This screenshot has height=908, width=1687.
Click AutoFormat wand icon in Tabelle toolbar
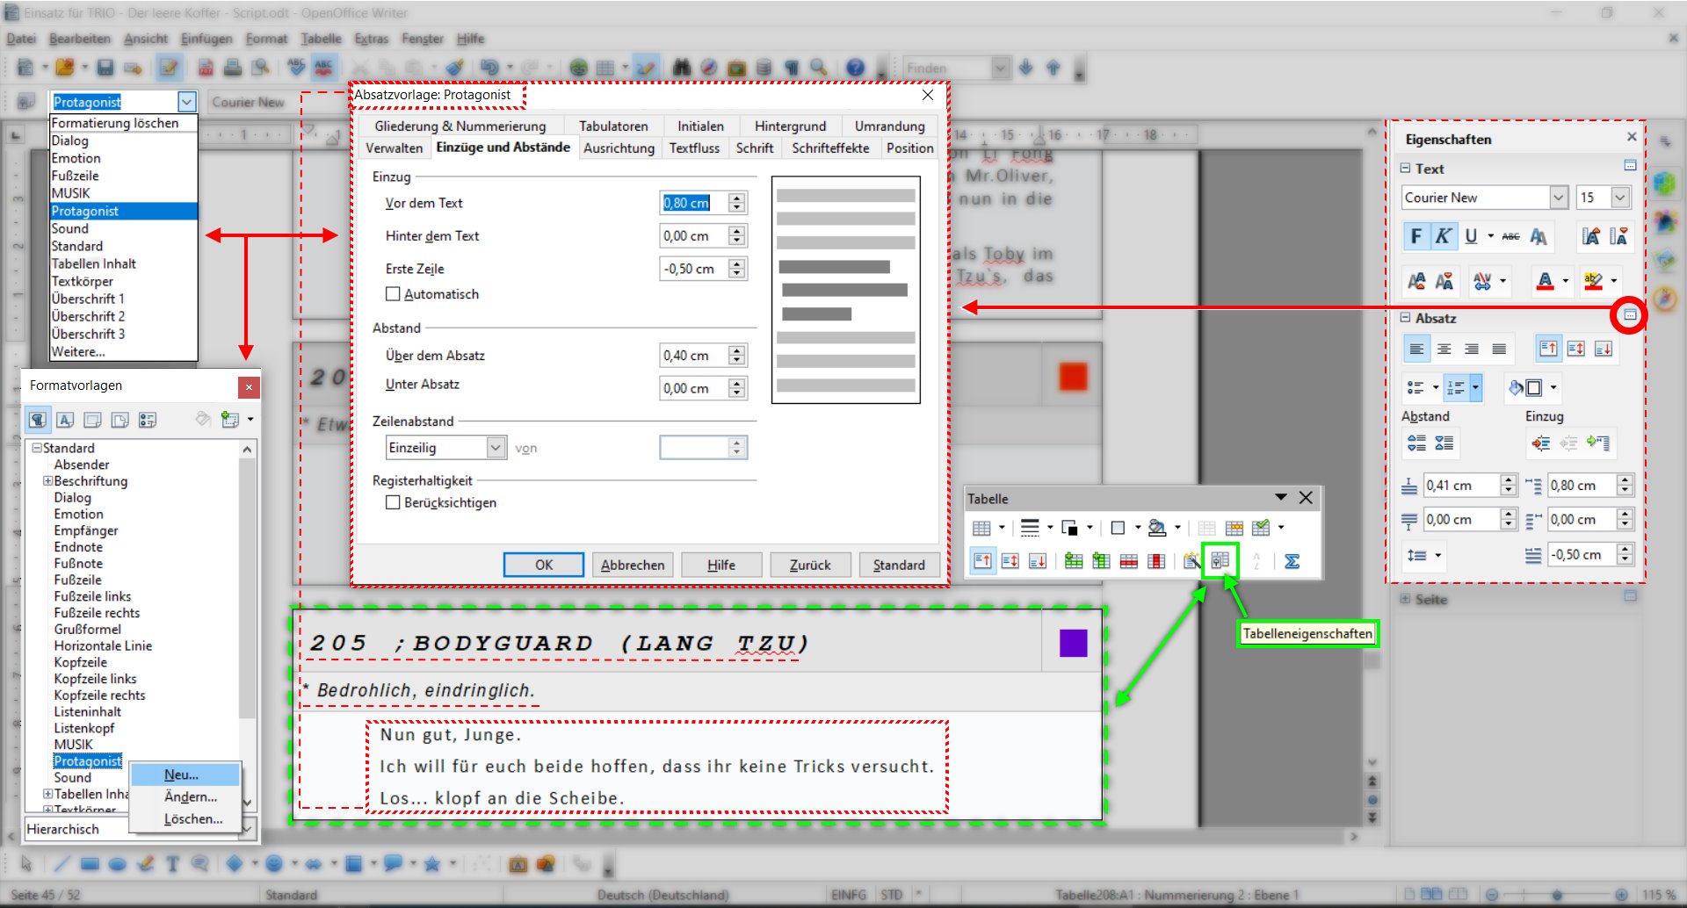[1191, 561]
